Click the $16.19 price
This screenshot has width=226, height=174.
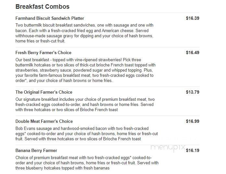tap(193, 151)
